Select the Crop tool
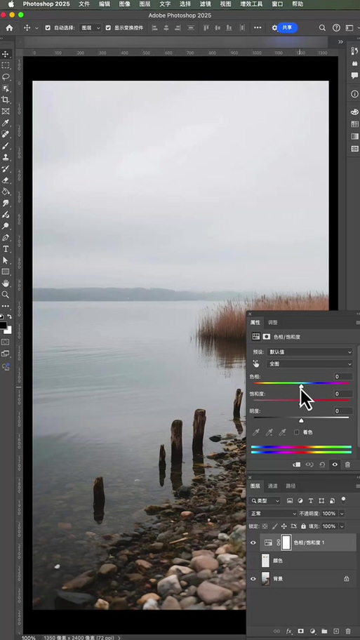The width and height of the screenshot is (360, 640). (x=6, y=100)
